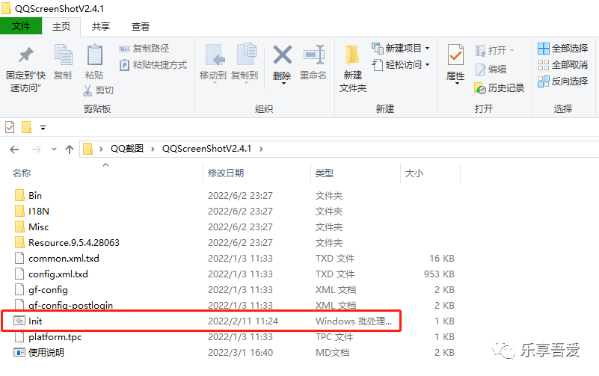Click the Pin to Quick access icon
Screen dimensions: 599x376
(26, 55)
